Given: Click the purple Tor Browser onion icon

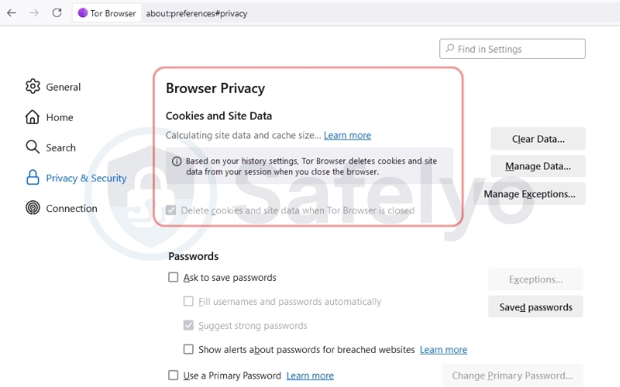Looking at the screenshot, I should [x=83, y=13].
